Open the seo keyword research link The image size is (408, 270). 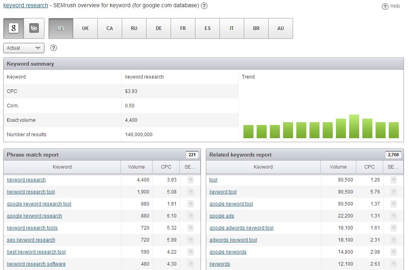point(31,240)
